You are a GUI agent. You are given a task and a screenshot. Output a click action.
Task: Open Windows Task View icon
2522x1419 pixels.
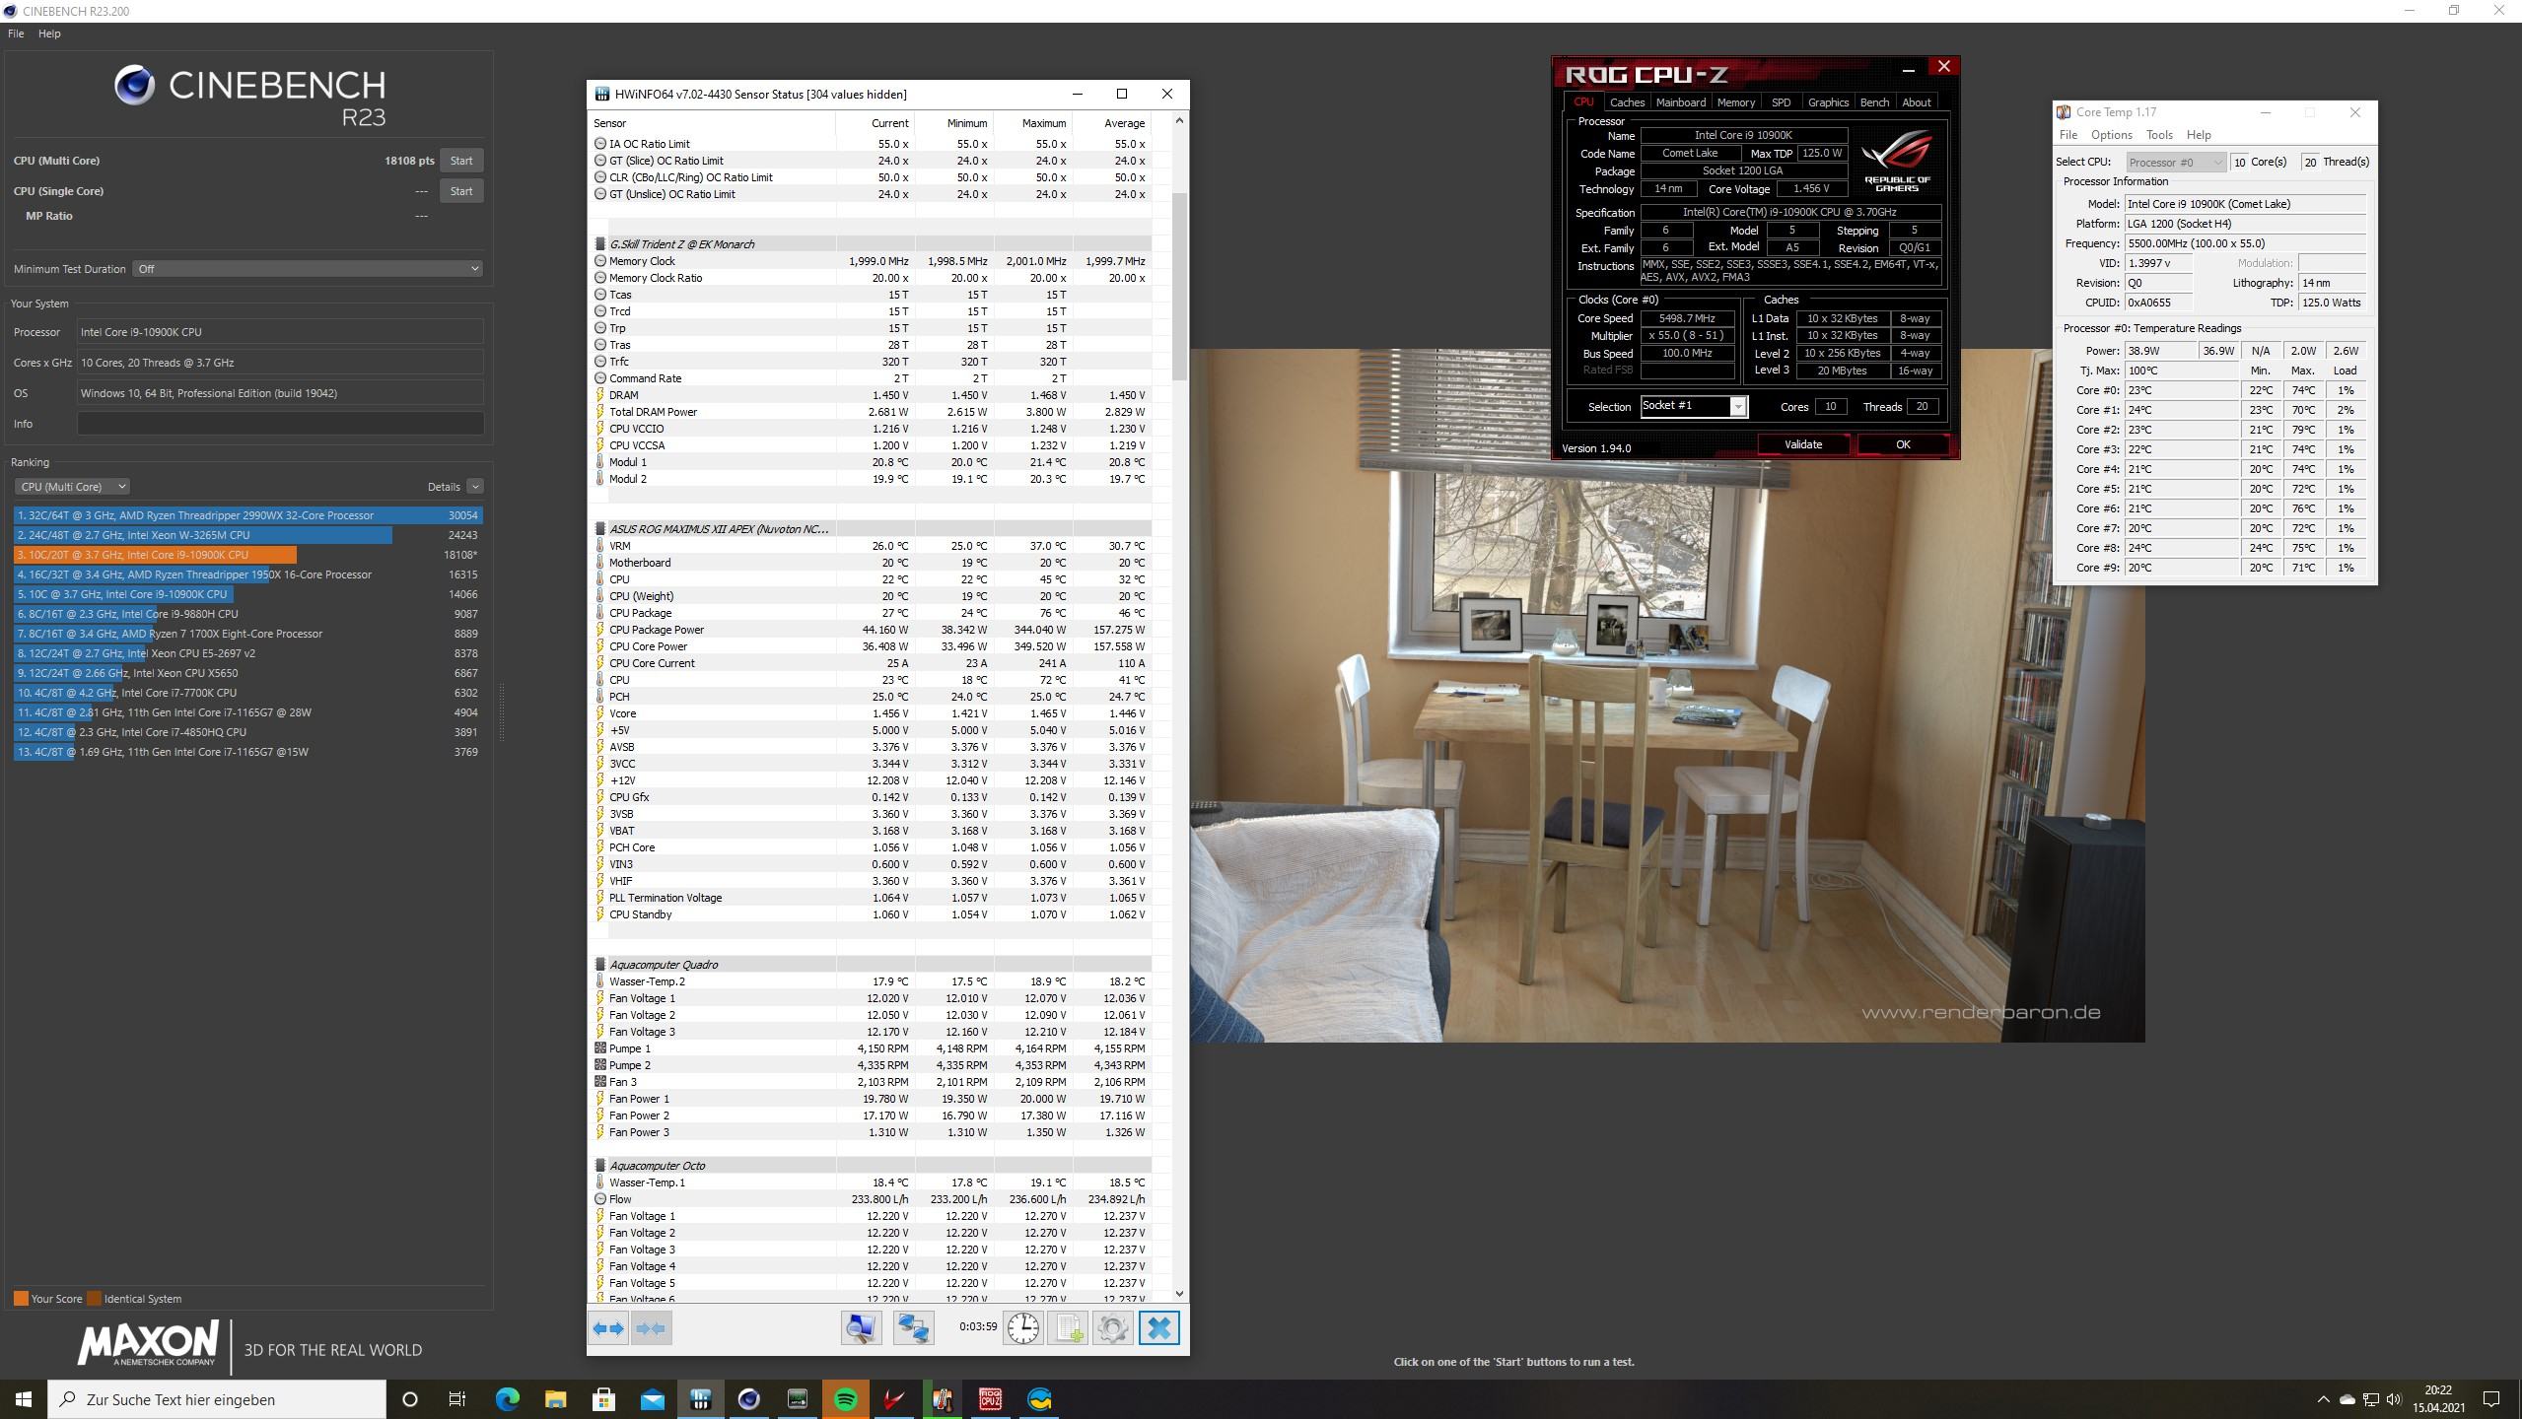coord(457,1399)
